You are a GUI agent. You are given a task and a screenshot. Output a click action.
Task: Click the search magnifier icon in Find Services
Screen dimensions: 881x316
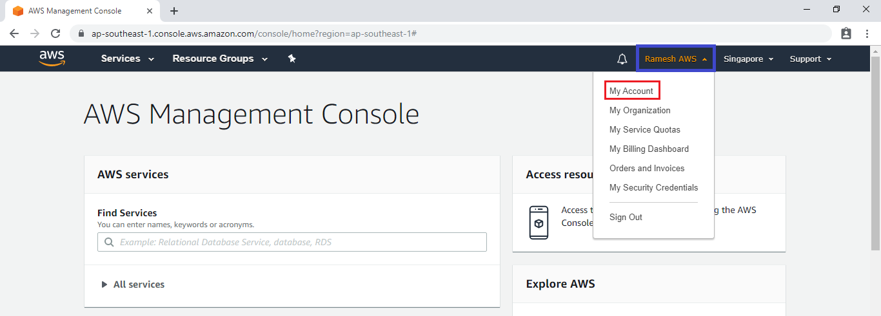click(x=108, y=243)
